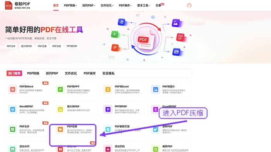Select the 热门推荐 category tab
Image resolution: width=271 pixels, height=152 pixels.
point(14,73)
